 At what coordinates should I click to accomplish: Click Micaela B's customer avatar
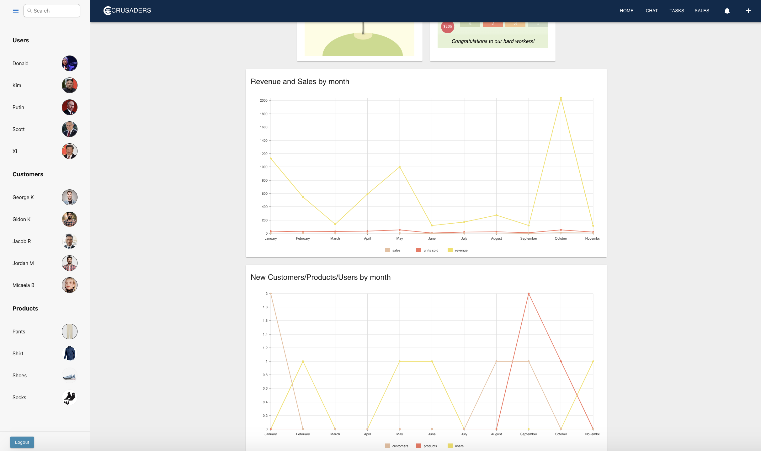click(69, 285)
